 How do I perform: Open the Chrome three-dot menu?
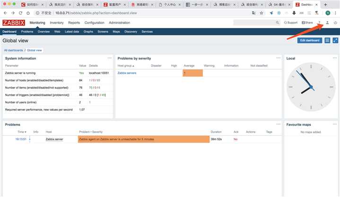(x=335, y=13)
